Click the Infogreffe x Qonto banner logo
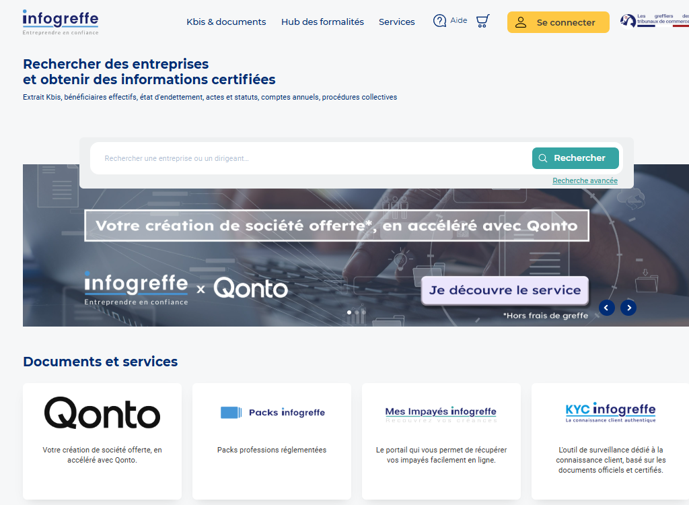 point(186,289)
